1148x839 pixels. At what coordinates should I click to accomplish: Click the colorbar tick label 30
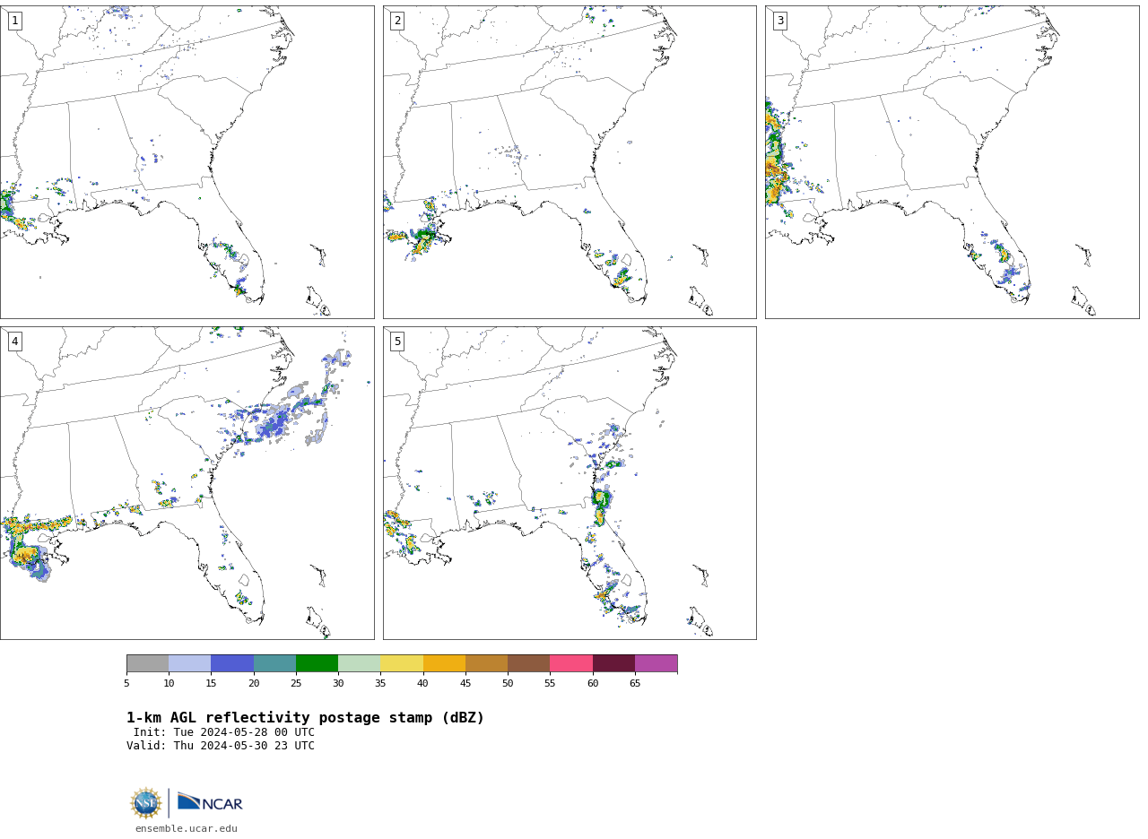click(338, 684)
